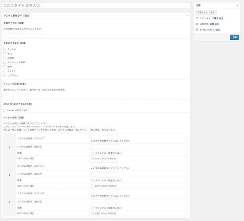The width and height of the screenshot is (244, 221).
Task: Toggle the Export to REST API checkbox
Action: (5, 110)
